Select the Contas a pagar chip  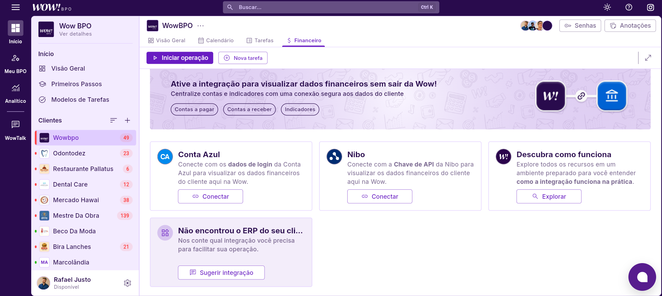[194, 109]
